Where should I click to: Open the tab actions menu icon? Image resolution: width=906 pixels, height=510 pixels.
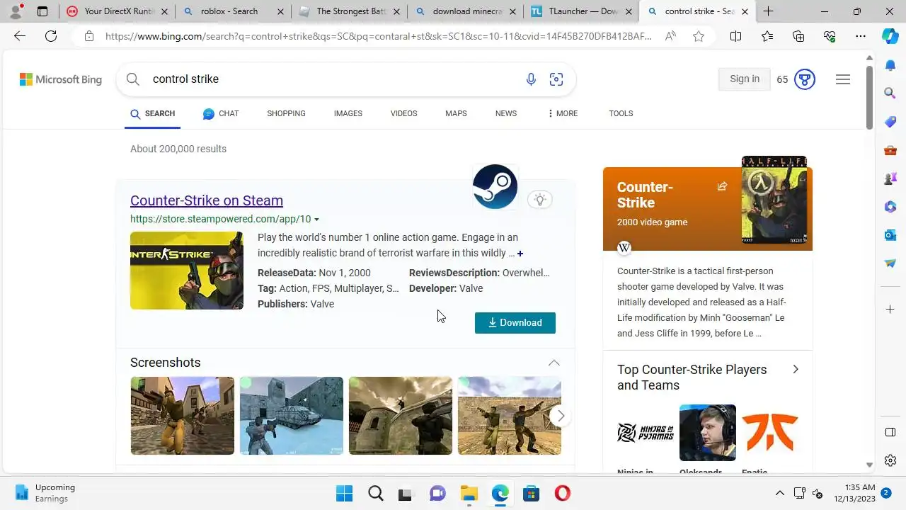[x=42, y=11]
